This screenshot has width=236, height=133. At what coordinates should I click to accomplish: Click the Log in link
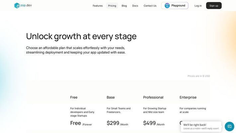point(198,6)
